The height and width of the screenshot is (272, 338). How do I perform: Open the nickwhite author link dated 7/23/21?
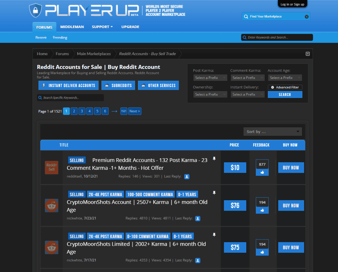[74, 218]
